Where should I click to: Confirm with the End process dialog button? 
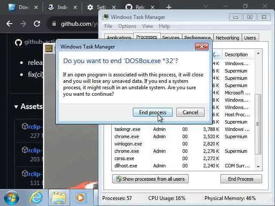(153, 112)
